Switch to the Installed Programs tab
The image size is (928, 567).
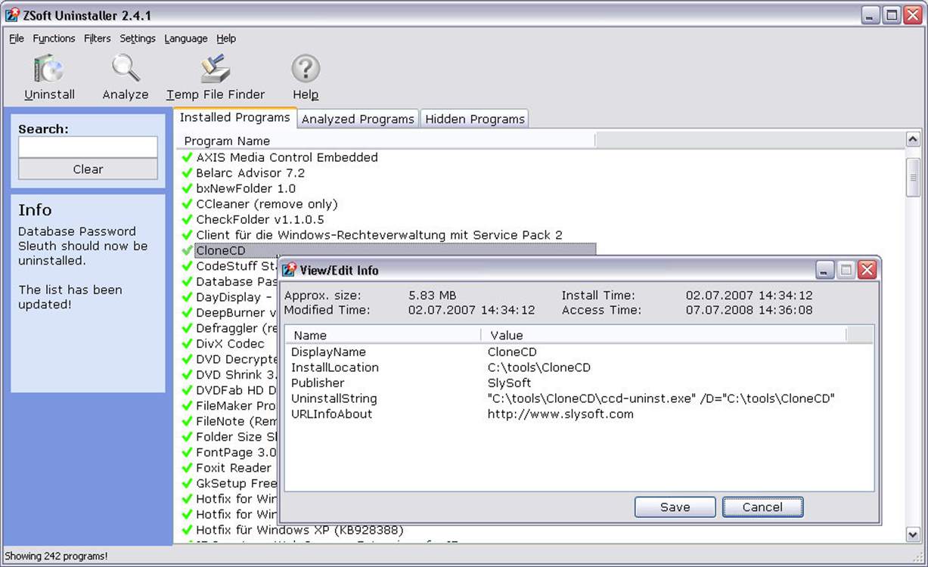click(x=235, y=118)
